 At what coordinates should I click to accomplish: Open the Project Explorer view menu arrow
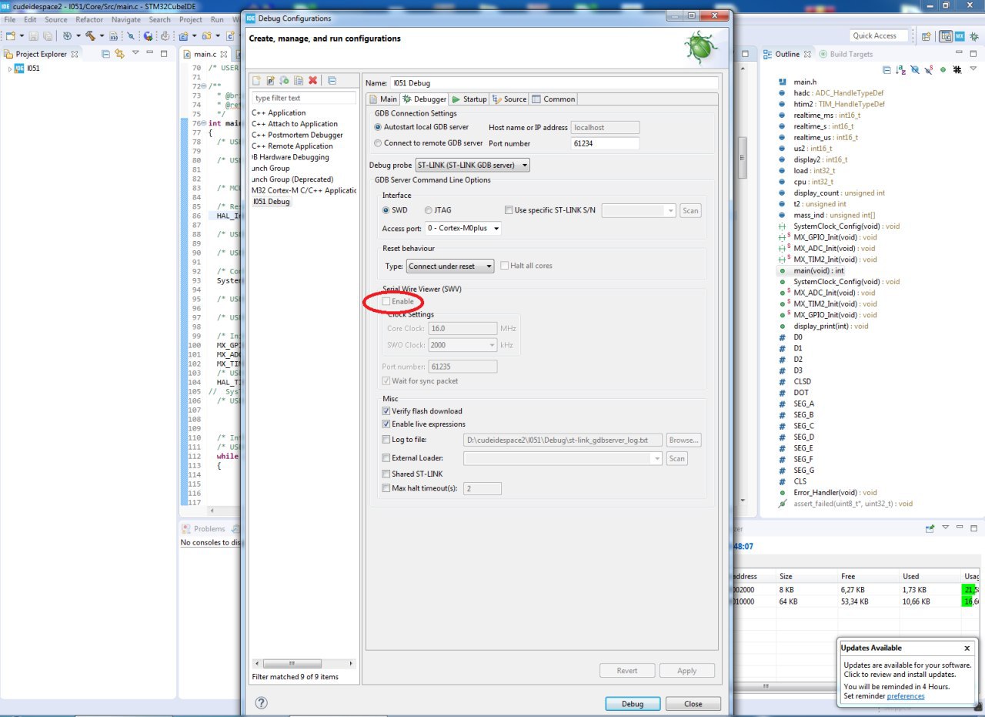click(135, 53)
